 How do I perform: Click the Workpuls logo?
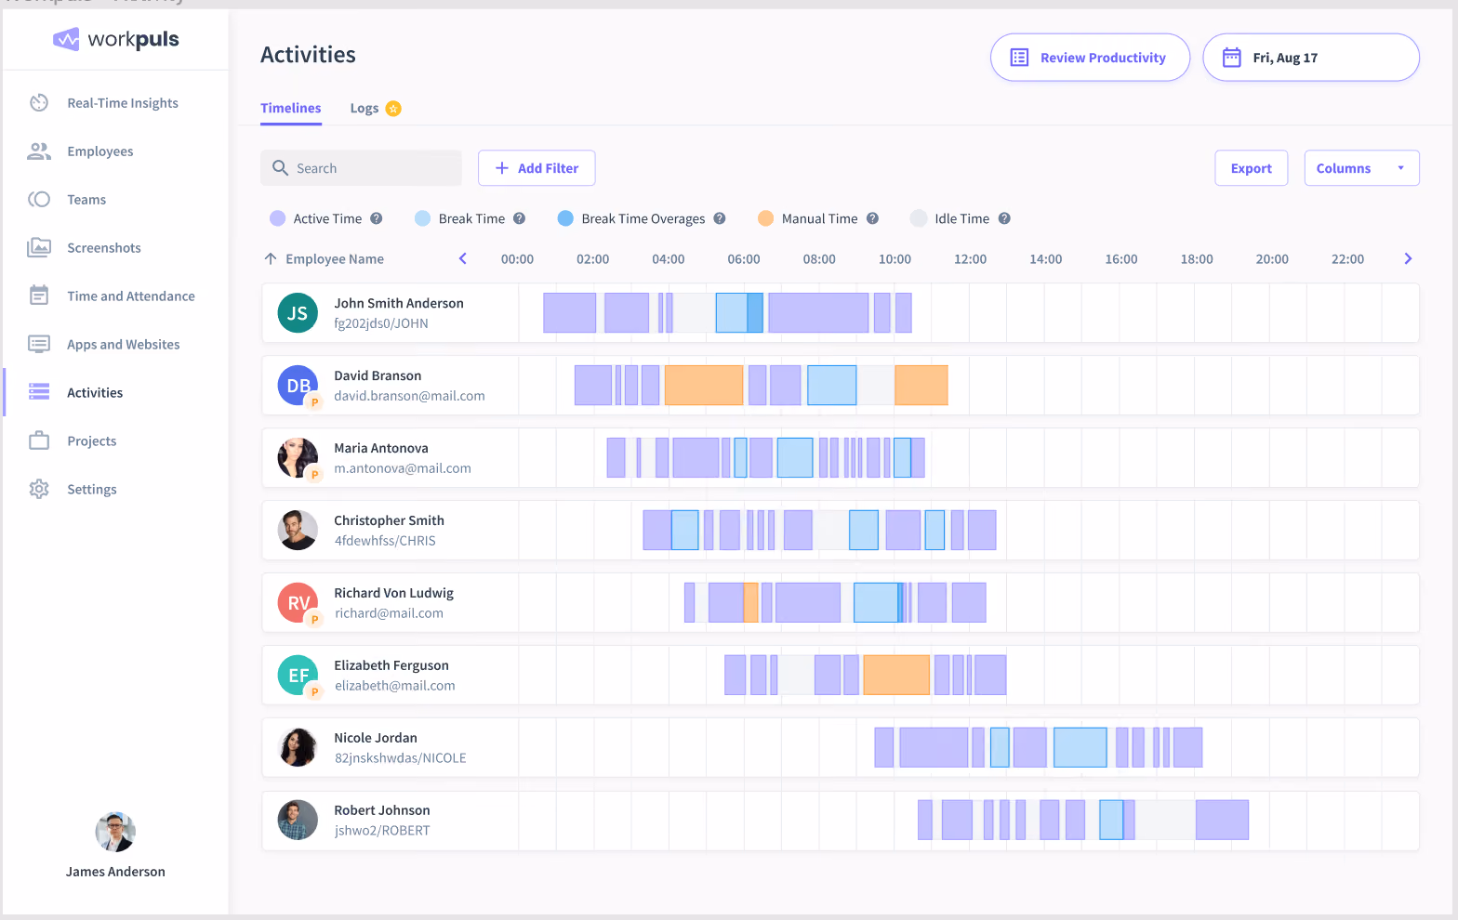coord(116,39)
